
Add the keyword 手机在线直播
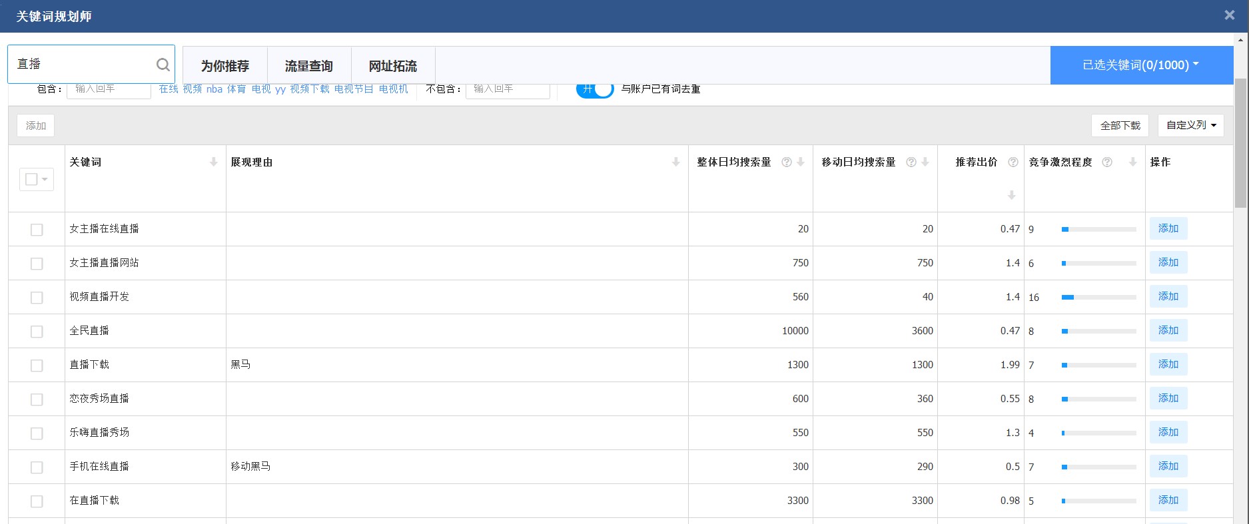(x=1168, y=466)
